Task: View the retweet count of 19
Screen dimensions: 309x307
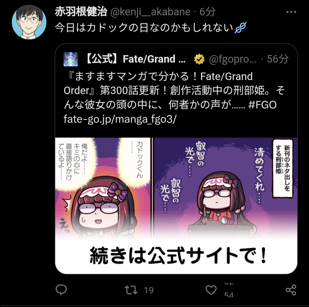Action: [149, 290]
